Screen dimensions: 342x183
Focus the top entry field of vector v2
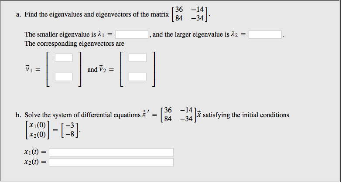138,58
